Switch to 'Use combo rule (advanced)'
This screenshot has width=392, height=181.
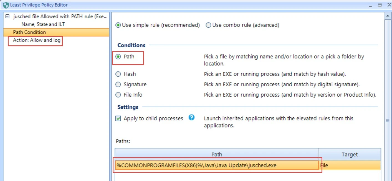[x=208, y=25]
